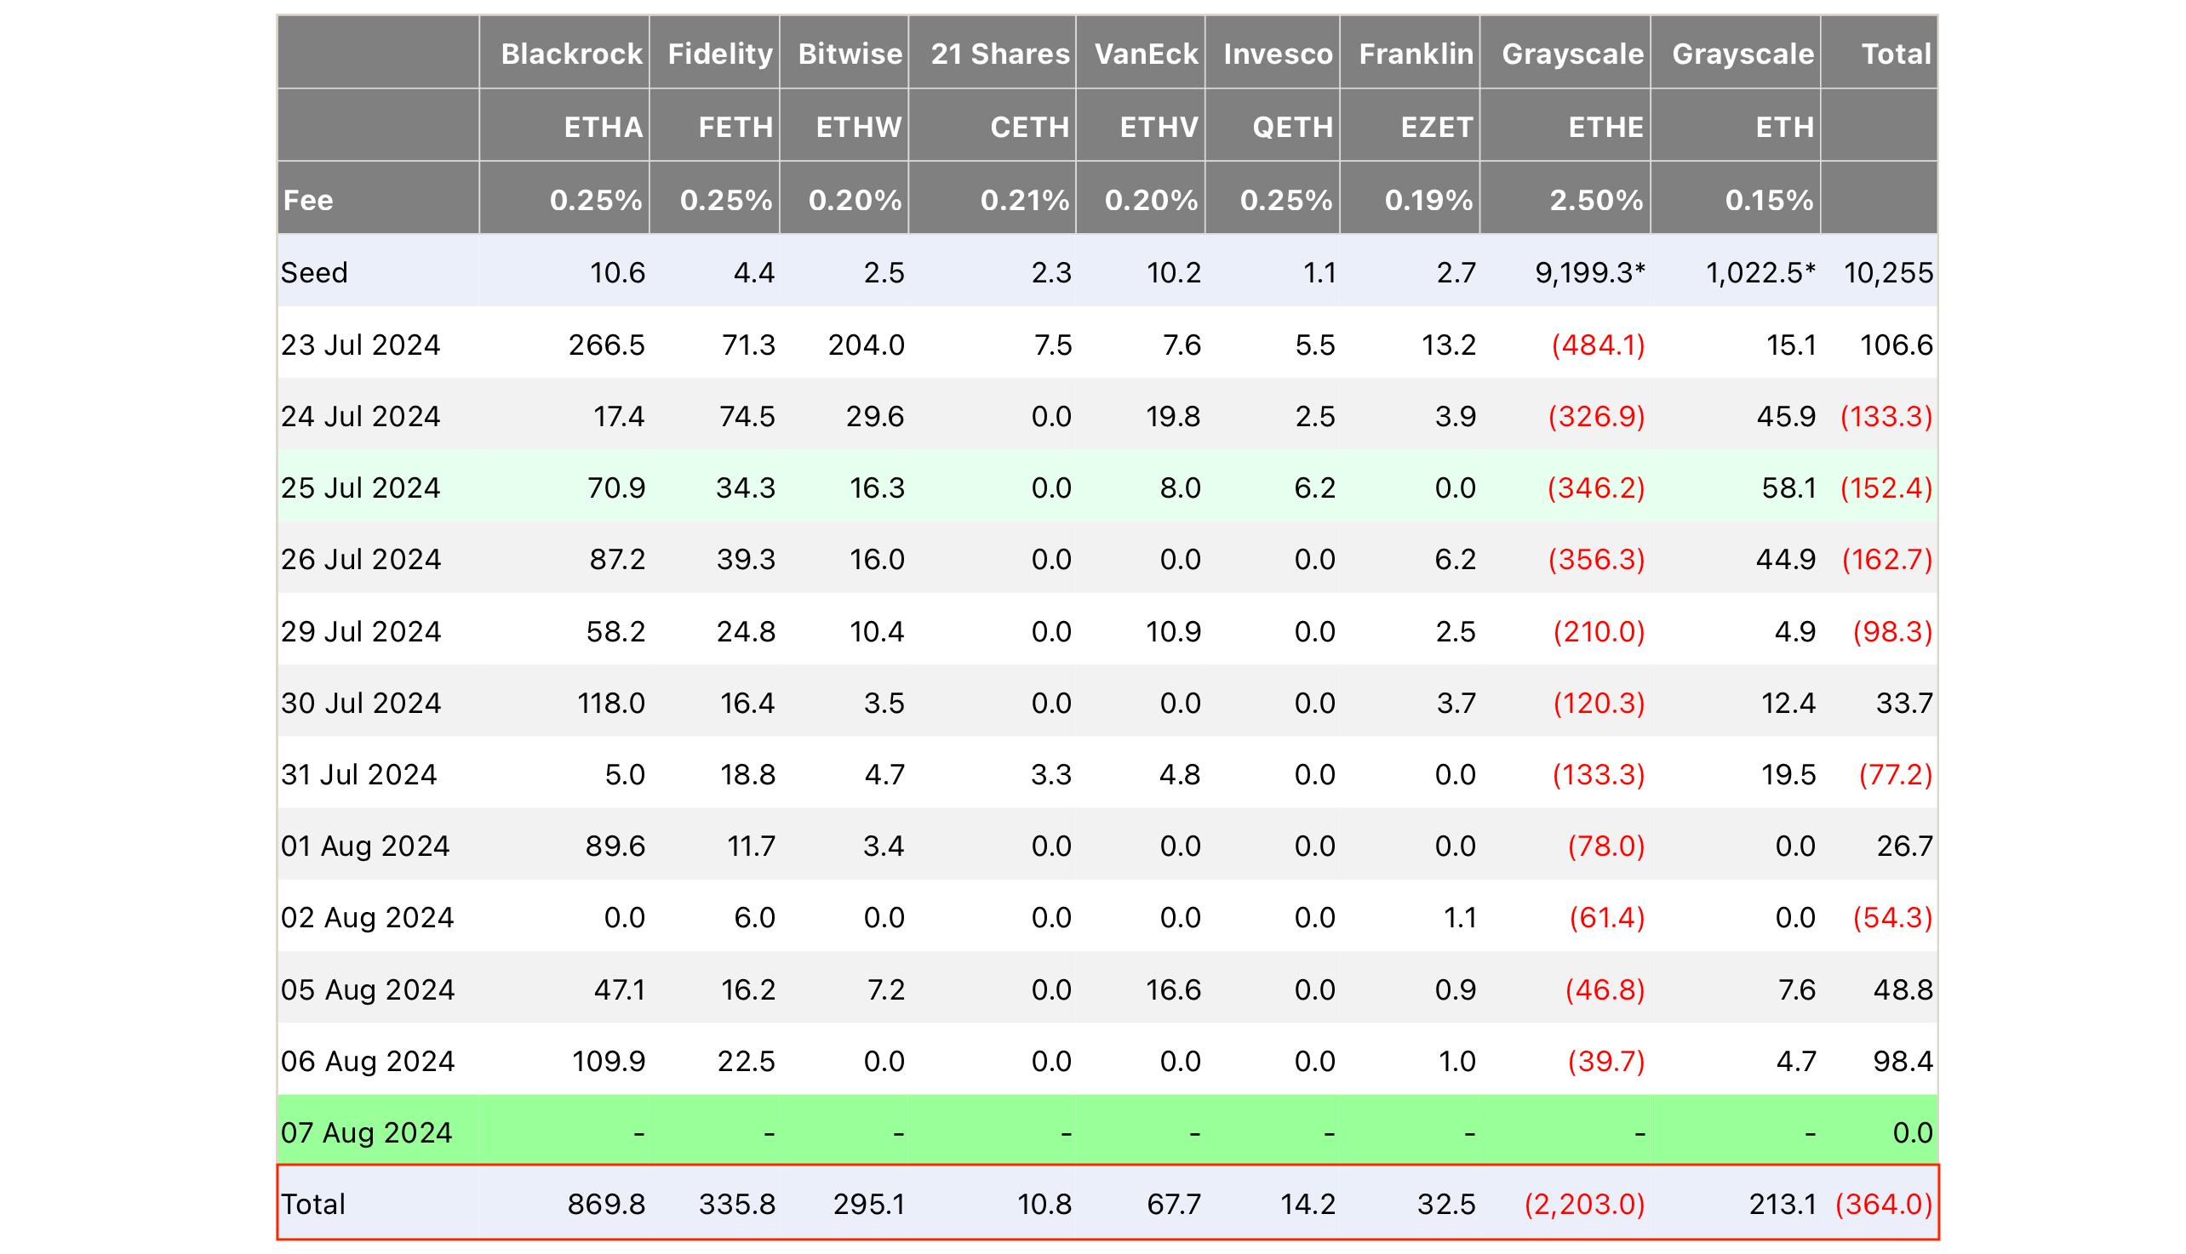This screenshot has width=2186, height=1254.
Task: Click the 2.50% fee cell
Action: tap(1595, 200)
